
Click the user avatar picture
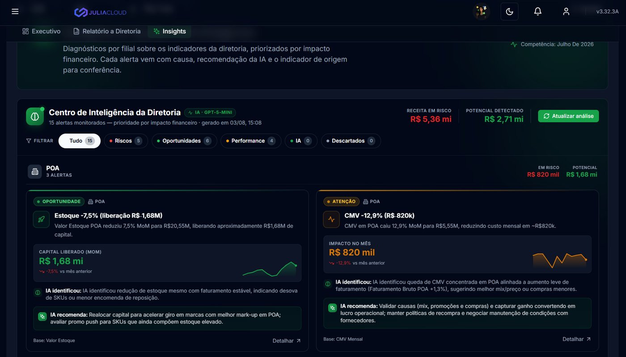[482, 12]
